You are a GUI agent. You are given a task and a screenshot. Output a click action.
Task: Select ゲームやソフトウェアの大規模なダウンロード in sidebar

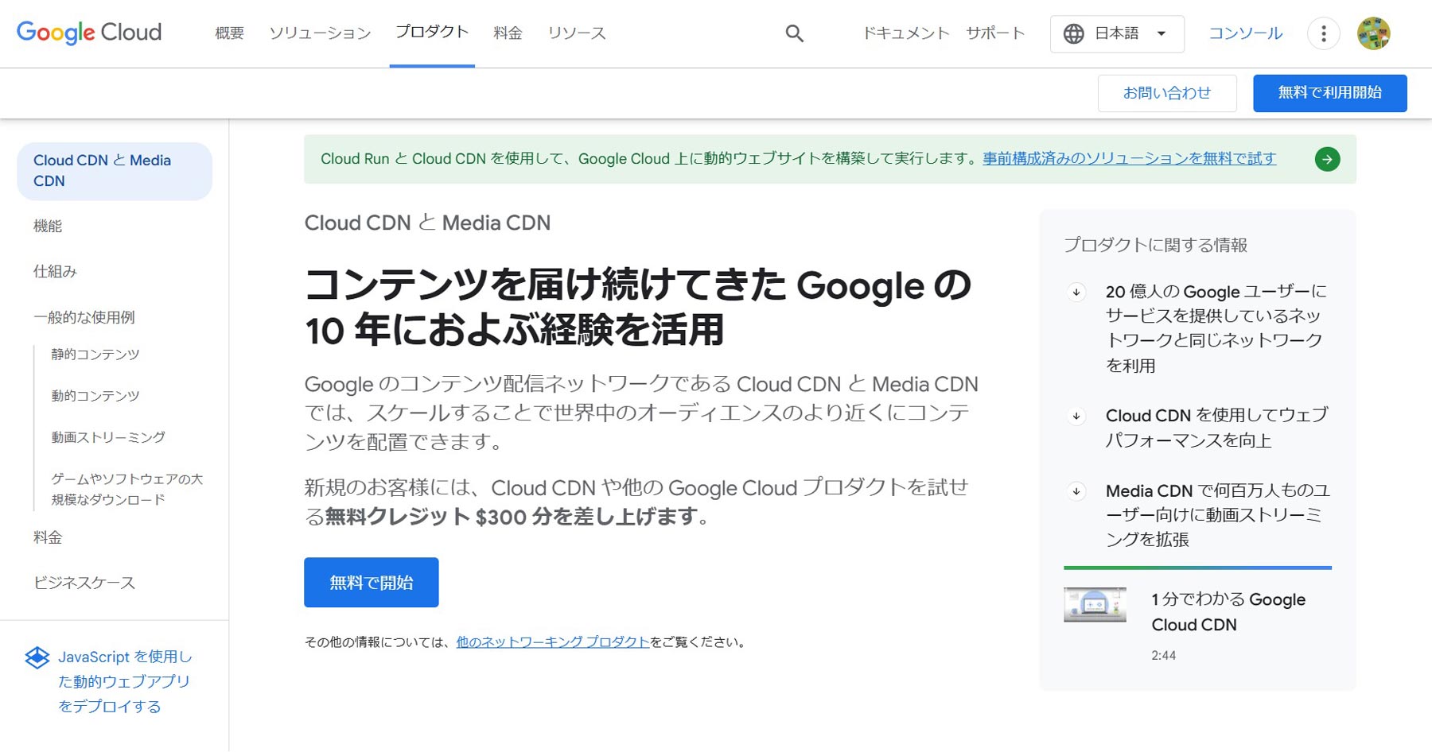[x=127, y=489]
